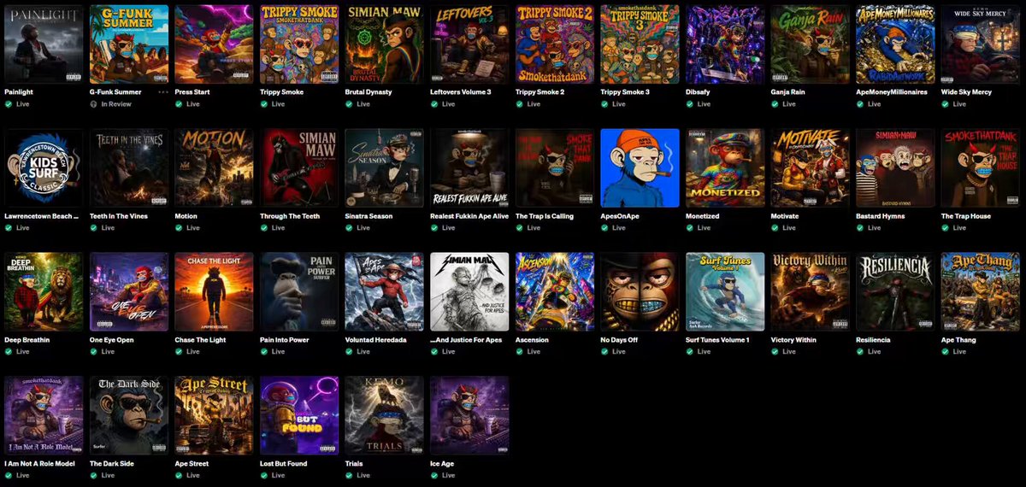Image resolution: width=1026 pixels, height=487 pixels.
Task: Click the Live checkmark icon under Deep Breathin
Action: click(x=8, y=352)
